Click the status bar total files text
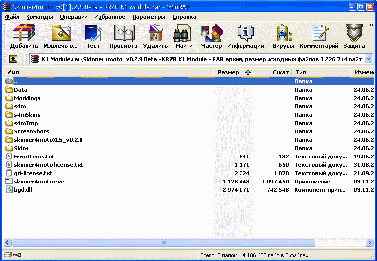 (254, 255)
